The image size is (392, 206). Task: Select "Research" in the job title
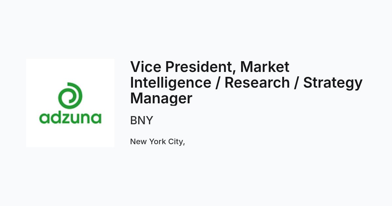pyautogui.click(x=257, y=83)
